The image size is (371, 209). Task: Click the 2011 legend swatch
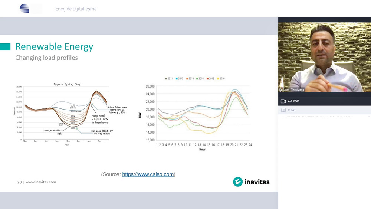(166, 79)
